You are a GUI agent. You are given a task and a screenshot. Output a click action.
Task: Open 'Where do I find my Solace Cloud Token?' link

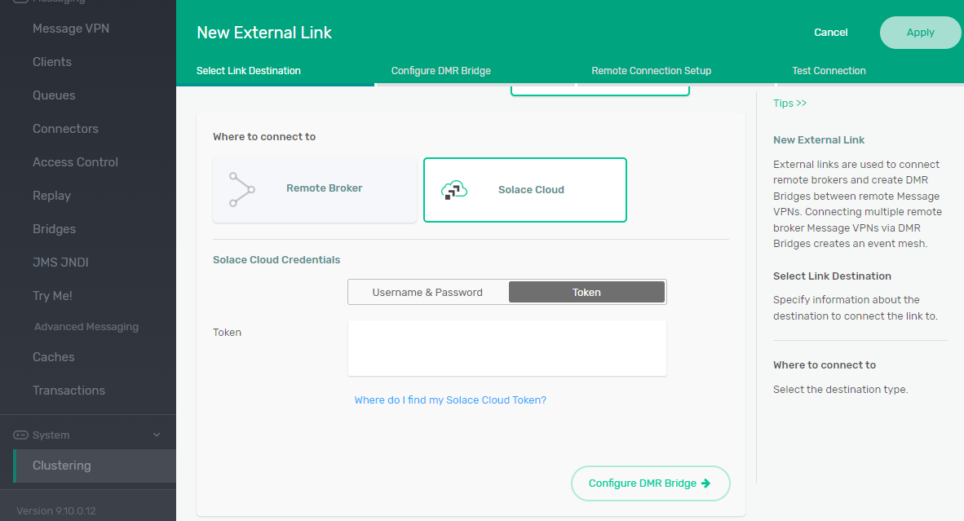pos(450,400)
